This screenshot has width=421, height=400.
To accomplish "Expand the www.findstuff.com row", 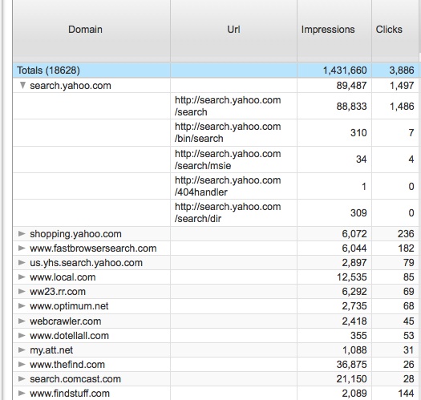I will (x=22, y=394).
